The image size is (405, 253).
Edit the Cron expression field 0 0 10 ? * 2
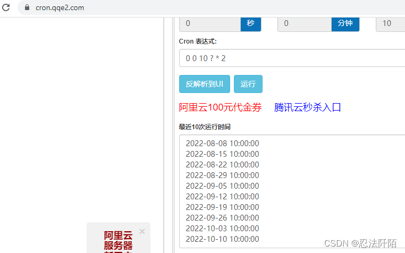(292, 58)
